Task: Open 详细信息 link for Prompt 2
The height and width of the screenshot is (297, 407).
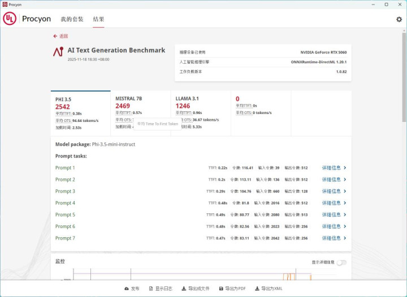Action: coord(331,180)
